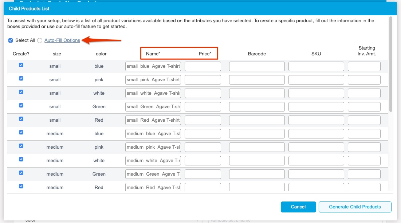401x223 pixels.
Task: Select the Auto-Fill Options radio button
Action: click(39, 40)
